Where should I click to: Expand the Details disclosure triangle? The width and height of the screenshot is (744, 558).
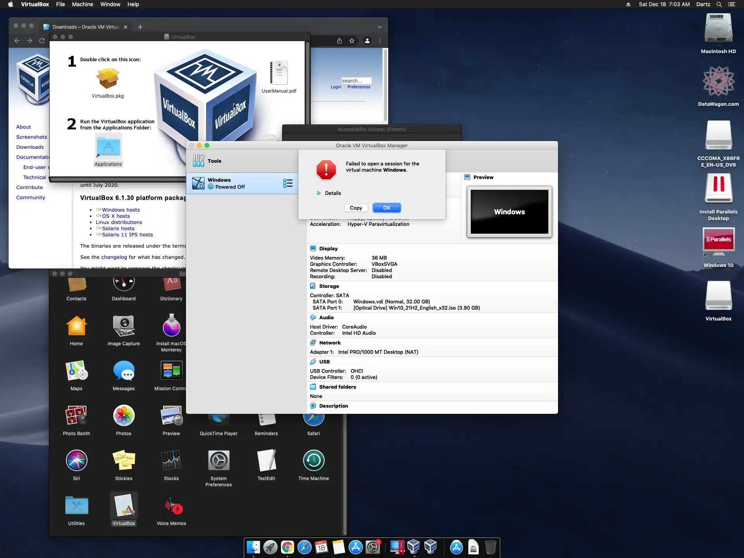coord(319,193)
